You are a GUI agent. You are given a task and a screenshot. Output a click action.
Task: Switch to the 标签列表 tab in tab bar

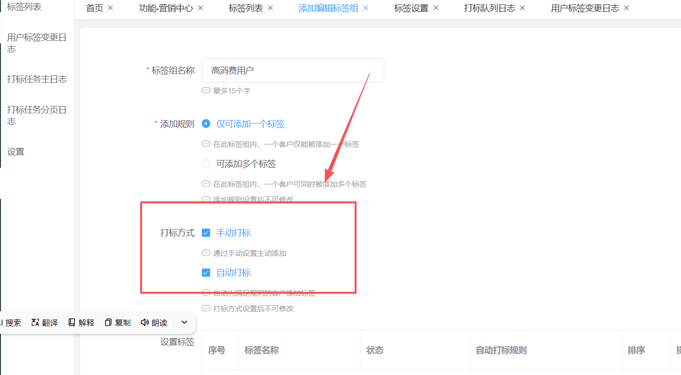246,8
